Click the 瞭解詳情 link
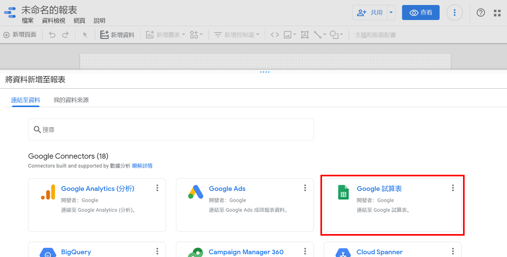The height and width of the screenshot is (257, 507). pyautogui.click(x=142, y=166)
